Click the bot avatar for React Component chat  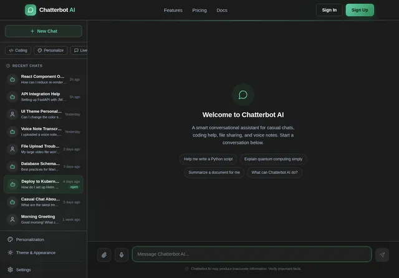tap(12, 79)
